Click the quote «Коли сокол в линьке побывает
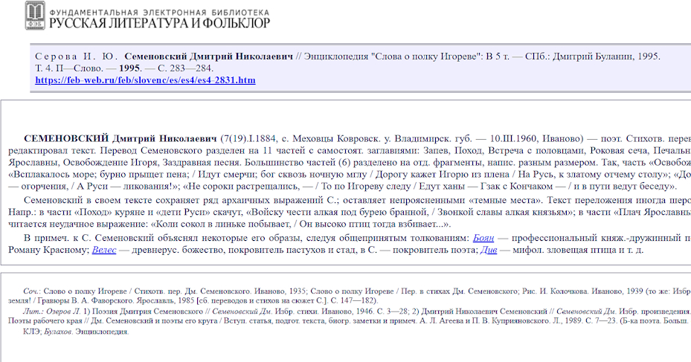691x362 pixels. point(222,224)
